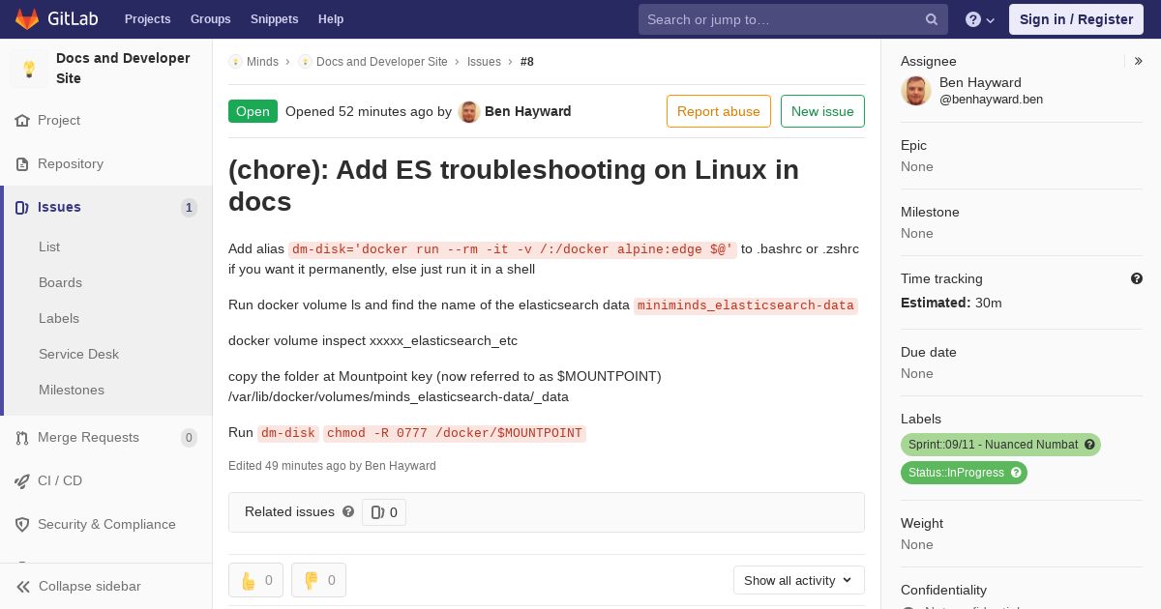Click the Edited 49 minutes ago text
The height and width of the screenshot is (609, 1161).
point(332,466)
